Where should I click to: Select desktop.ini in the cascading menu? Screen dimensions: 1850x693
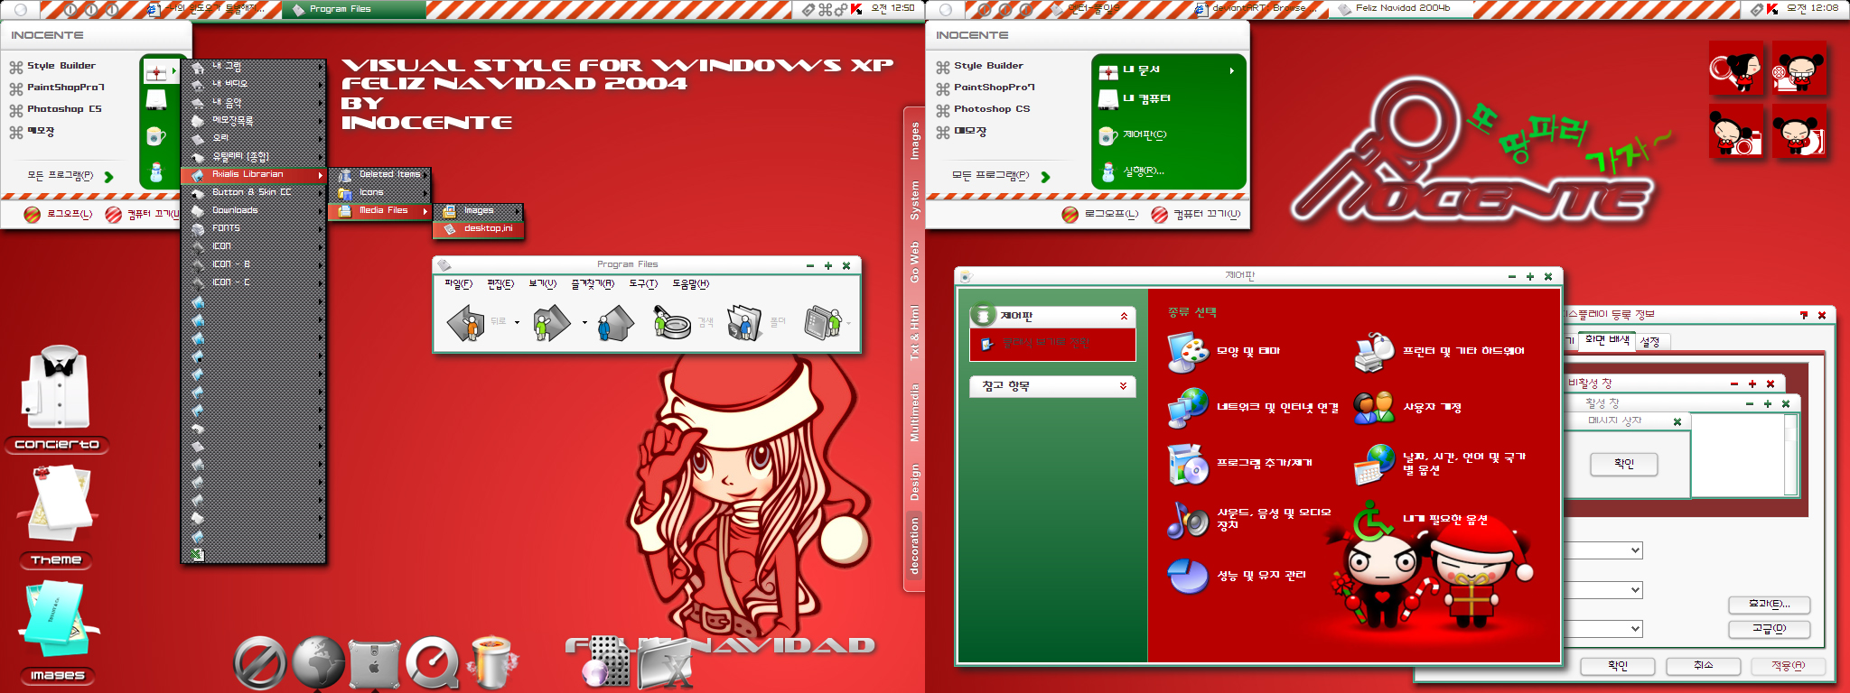point(479,228)
